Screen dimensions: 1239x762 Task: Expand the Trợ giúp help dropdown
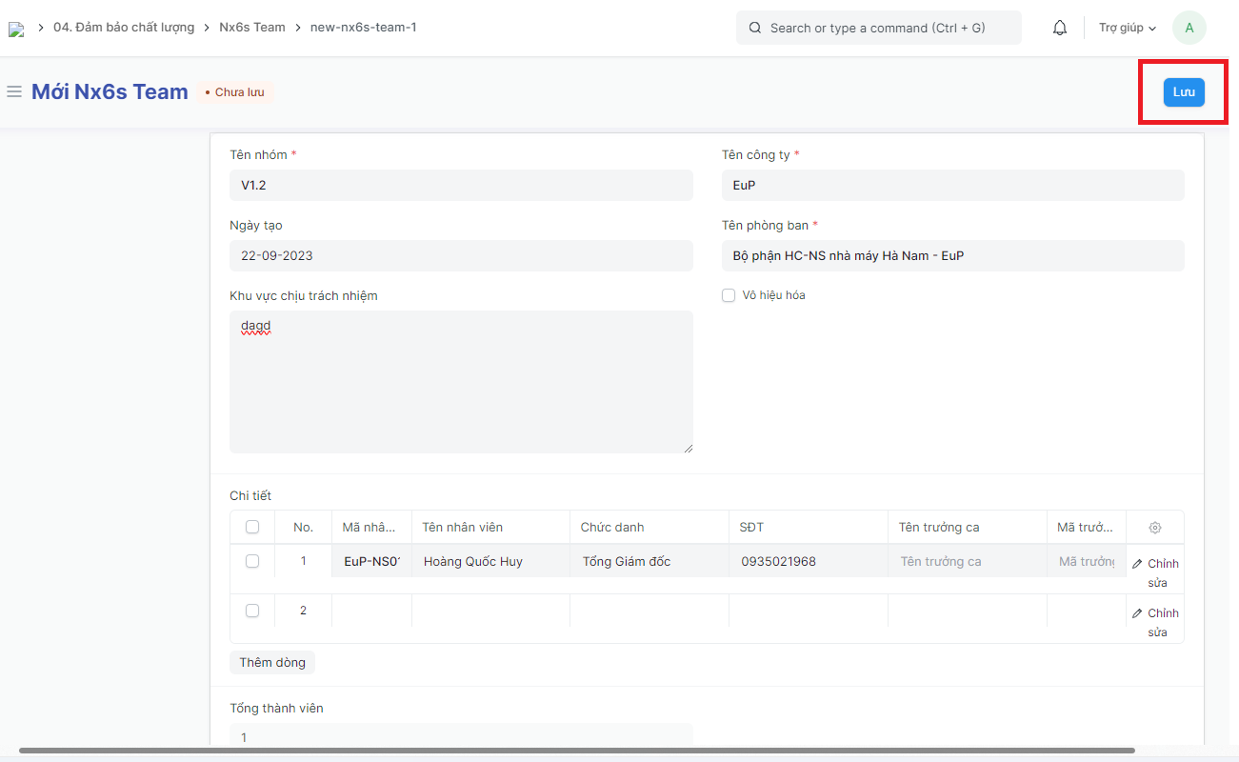point(1127,29)
